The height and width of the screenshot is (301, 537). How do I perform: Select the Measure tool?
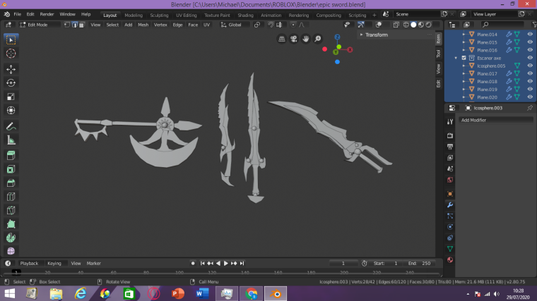(x=11, y=140)
